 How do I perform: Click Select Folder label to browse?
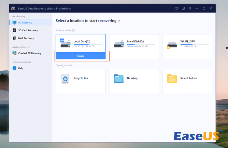189,78
